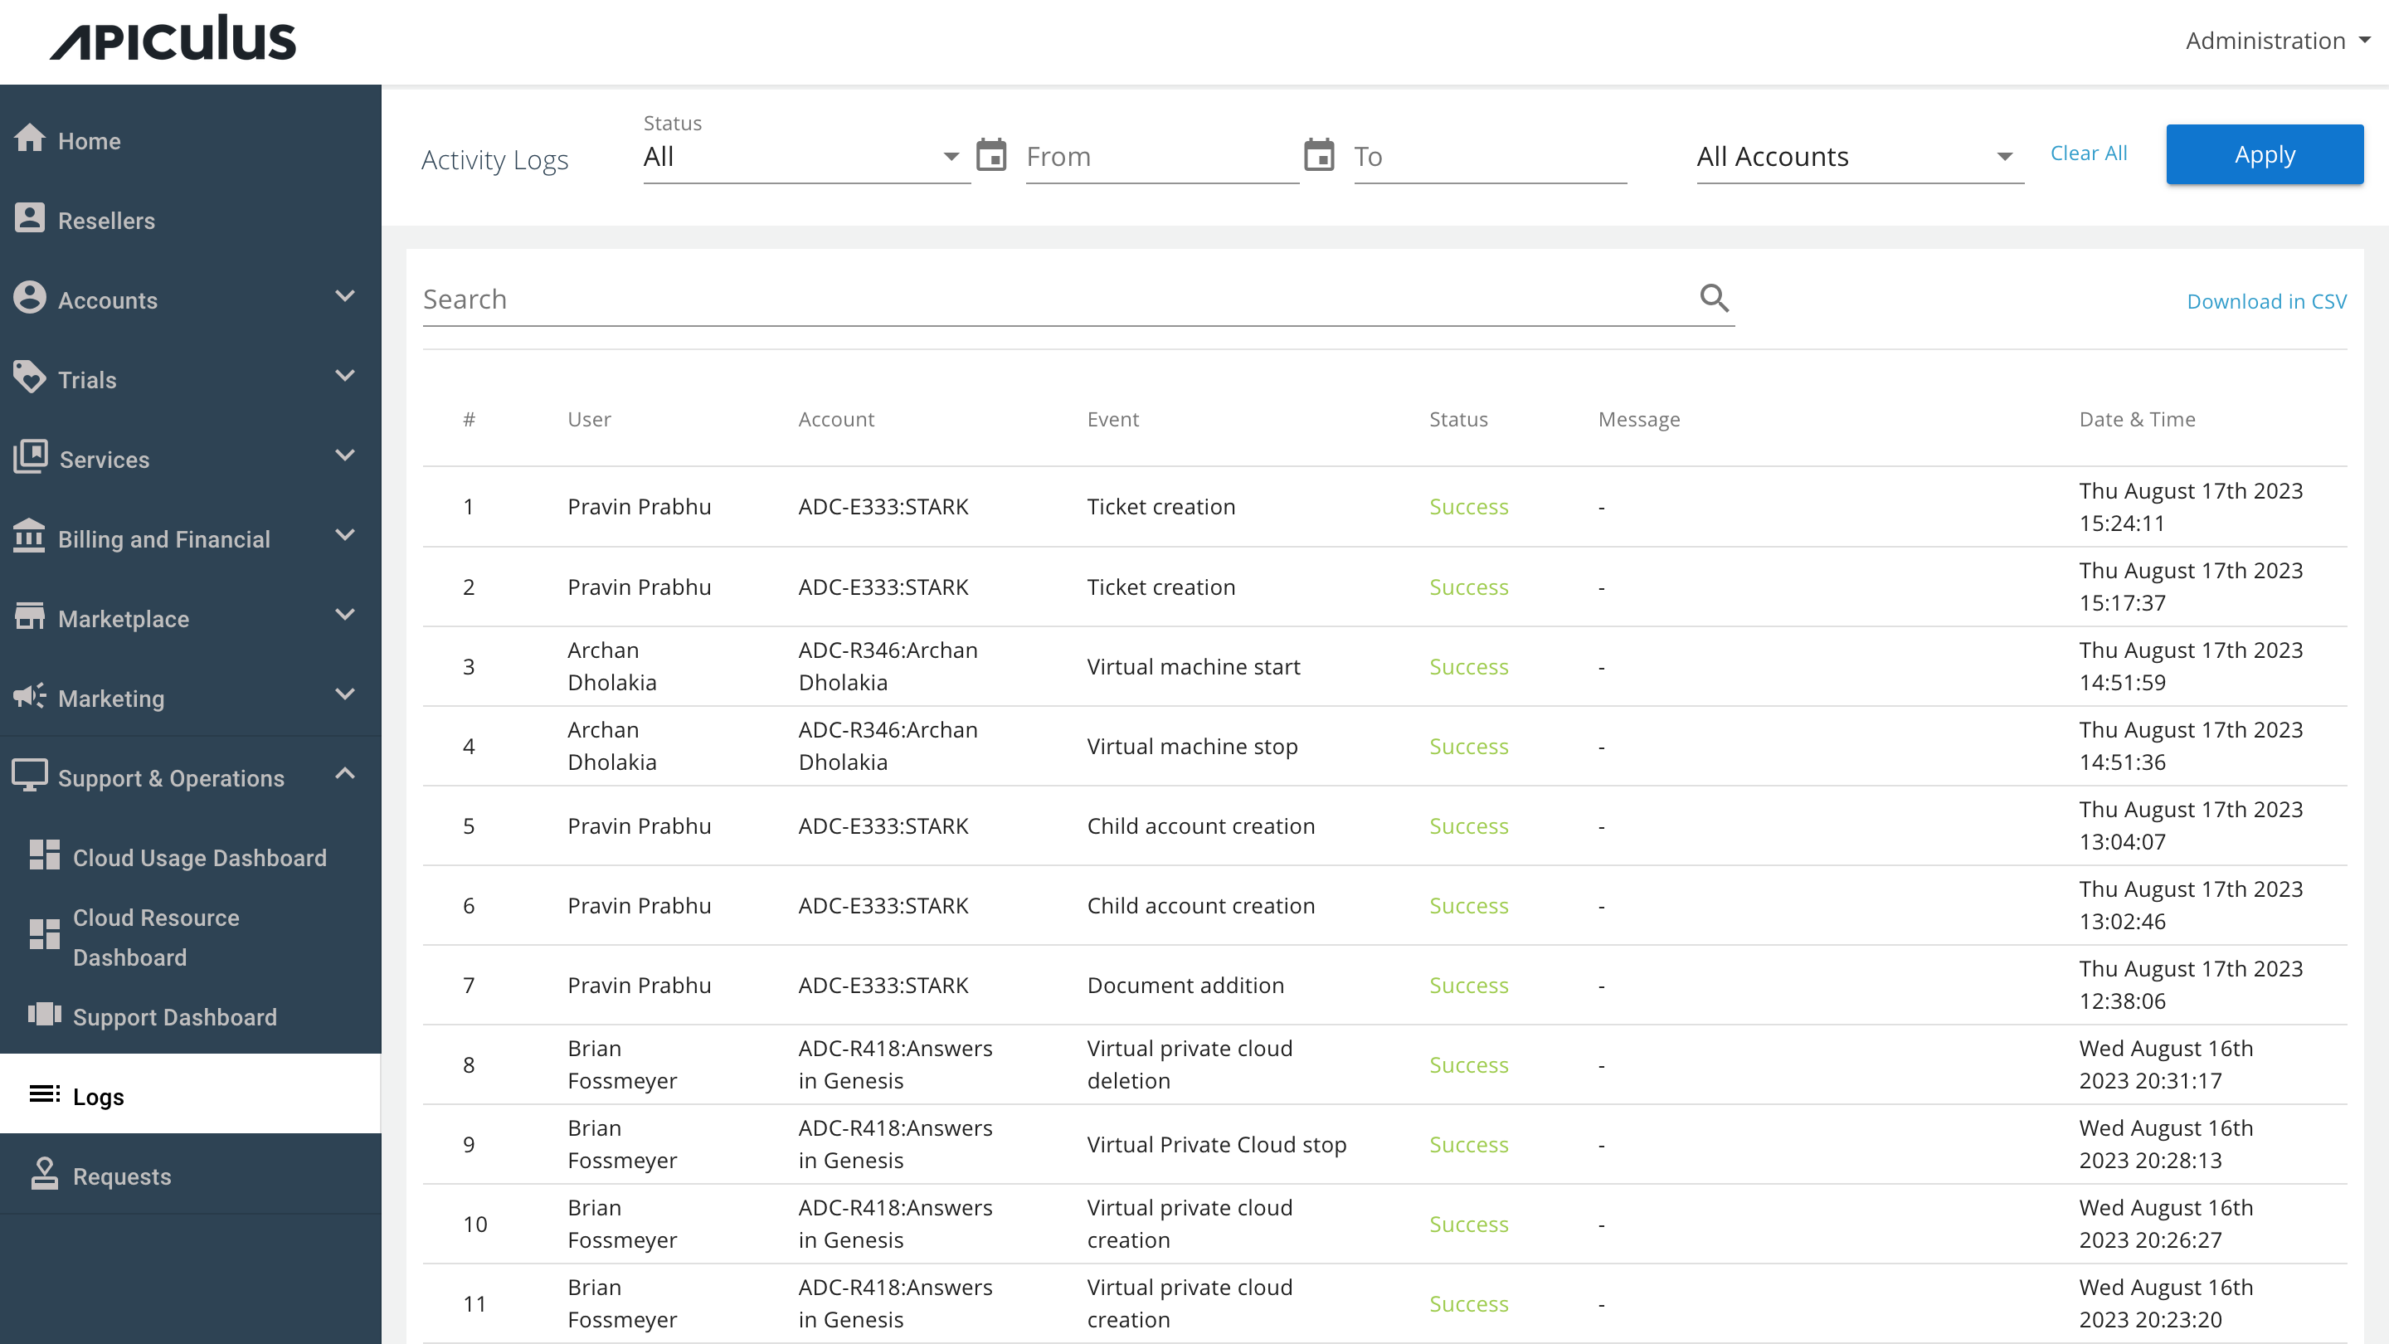The image size is (2389, 1344).
Task: Click Brian Fossmeyer user in row 8
Action: click(622, 1064)
